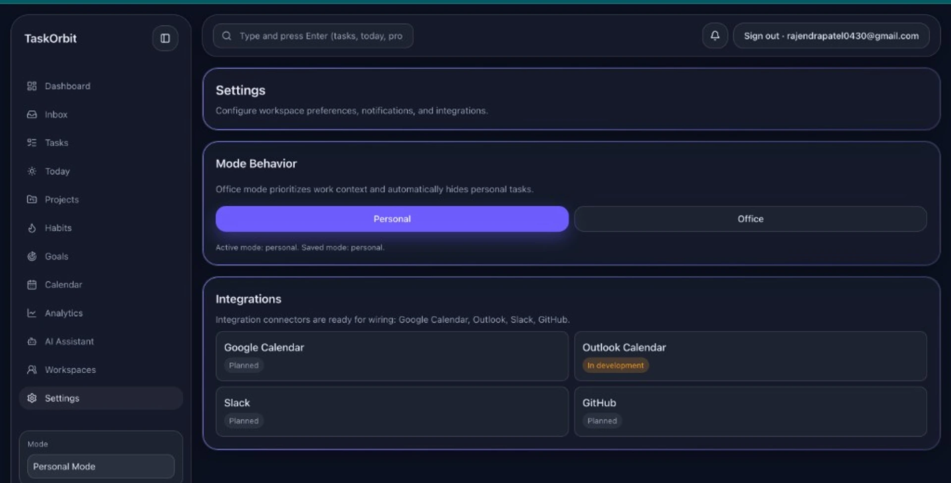Open Calendar label in sidebar

click(x=63, y=285)
